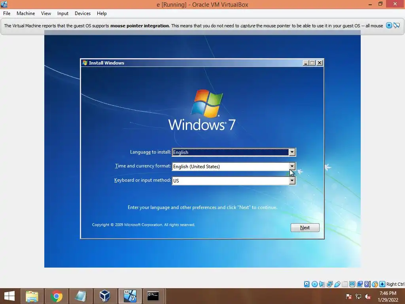Click the USB devices icon in status bar
This screenshot has width=405, height=304.
tap(337, 284)
